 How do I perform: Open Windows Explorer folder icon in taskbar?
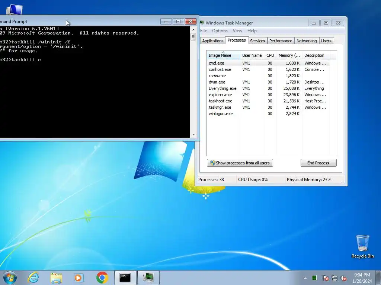coord(56,278)
